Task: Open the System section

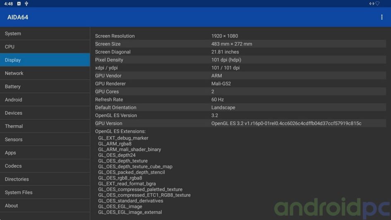Action: point(45,33)
